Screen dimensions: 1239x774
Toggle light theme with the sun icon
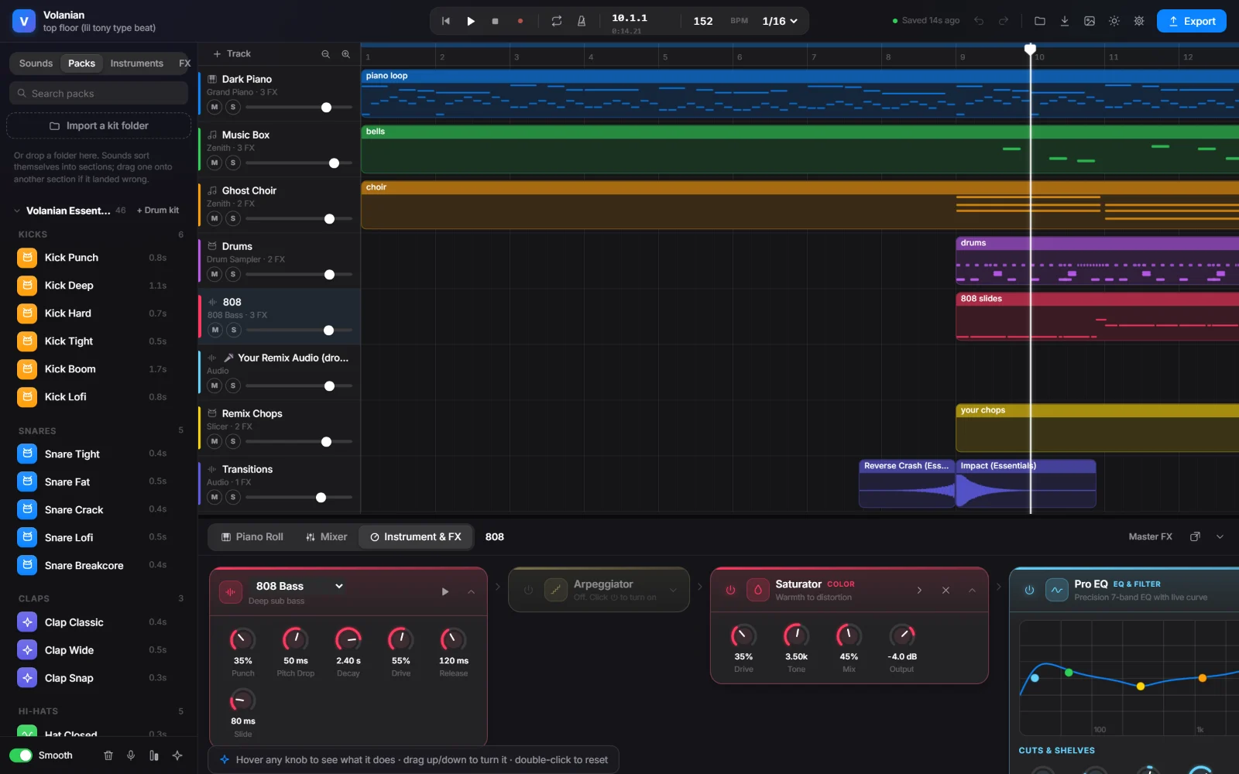click(x=1114, y=21)
